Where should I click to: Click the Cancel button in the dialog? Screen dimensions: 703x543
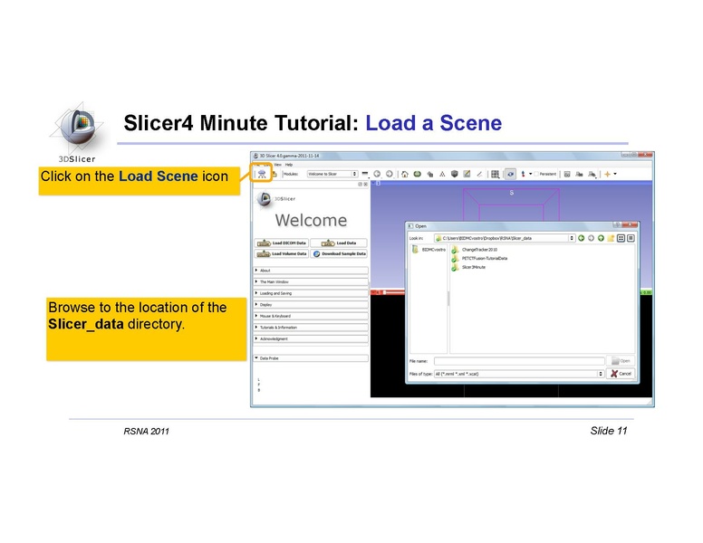point(621,374)
